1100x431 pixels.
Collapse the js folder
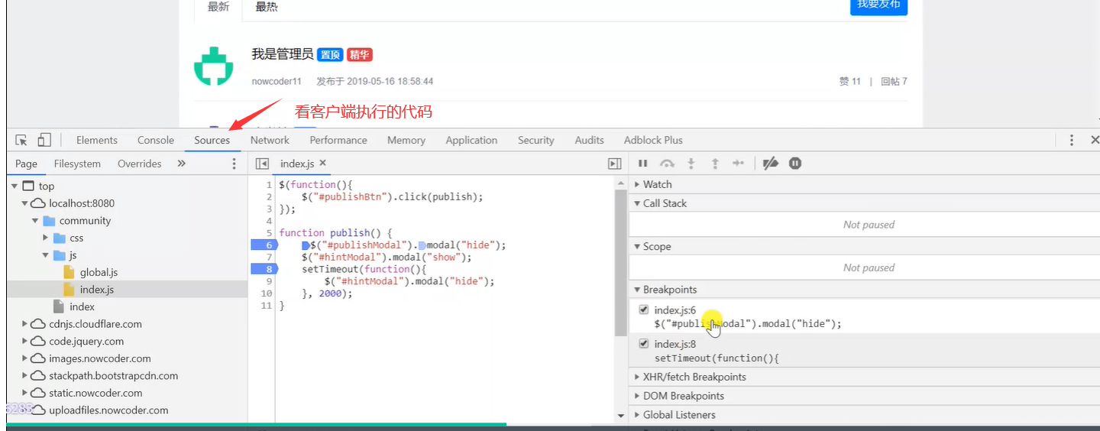tap(46, 255)
